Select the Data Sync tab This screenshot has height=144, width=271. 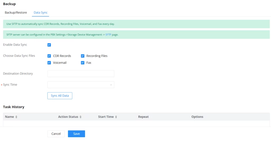coord(40,13)
